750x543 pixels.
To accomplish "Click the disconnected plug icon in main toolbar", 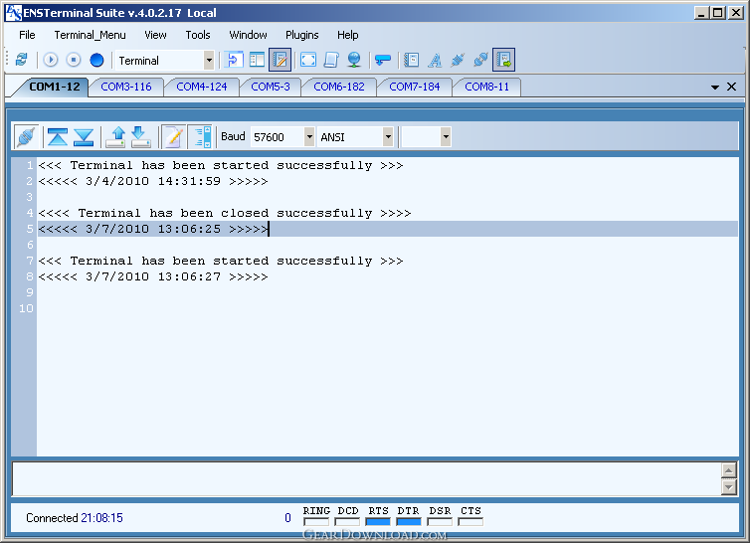I will click(x=458, y=60).
